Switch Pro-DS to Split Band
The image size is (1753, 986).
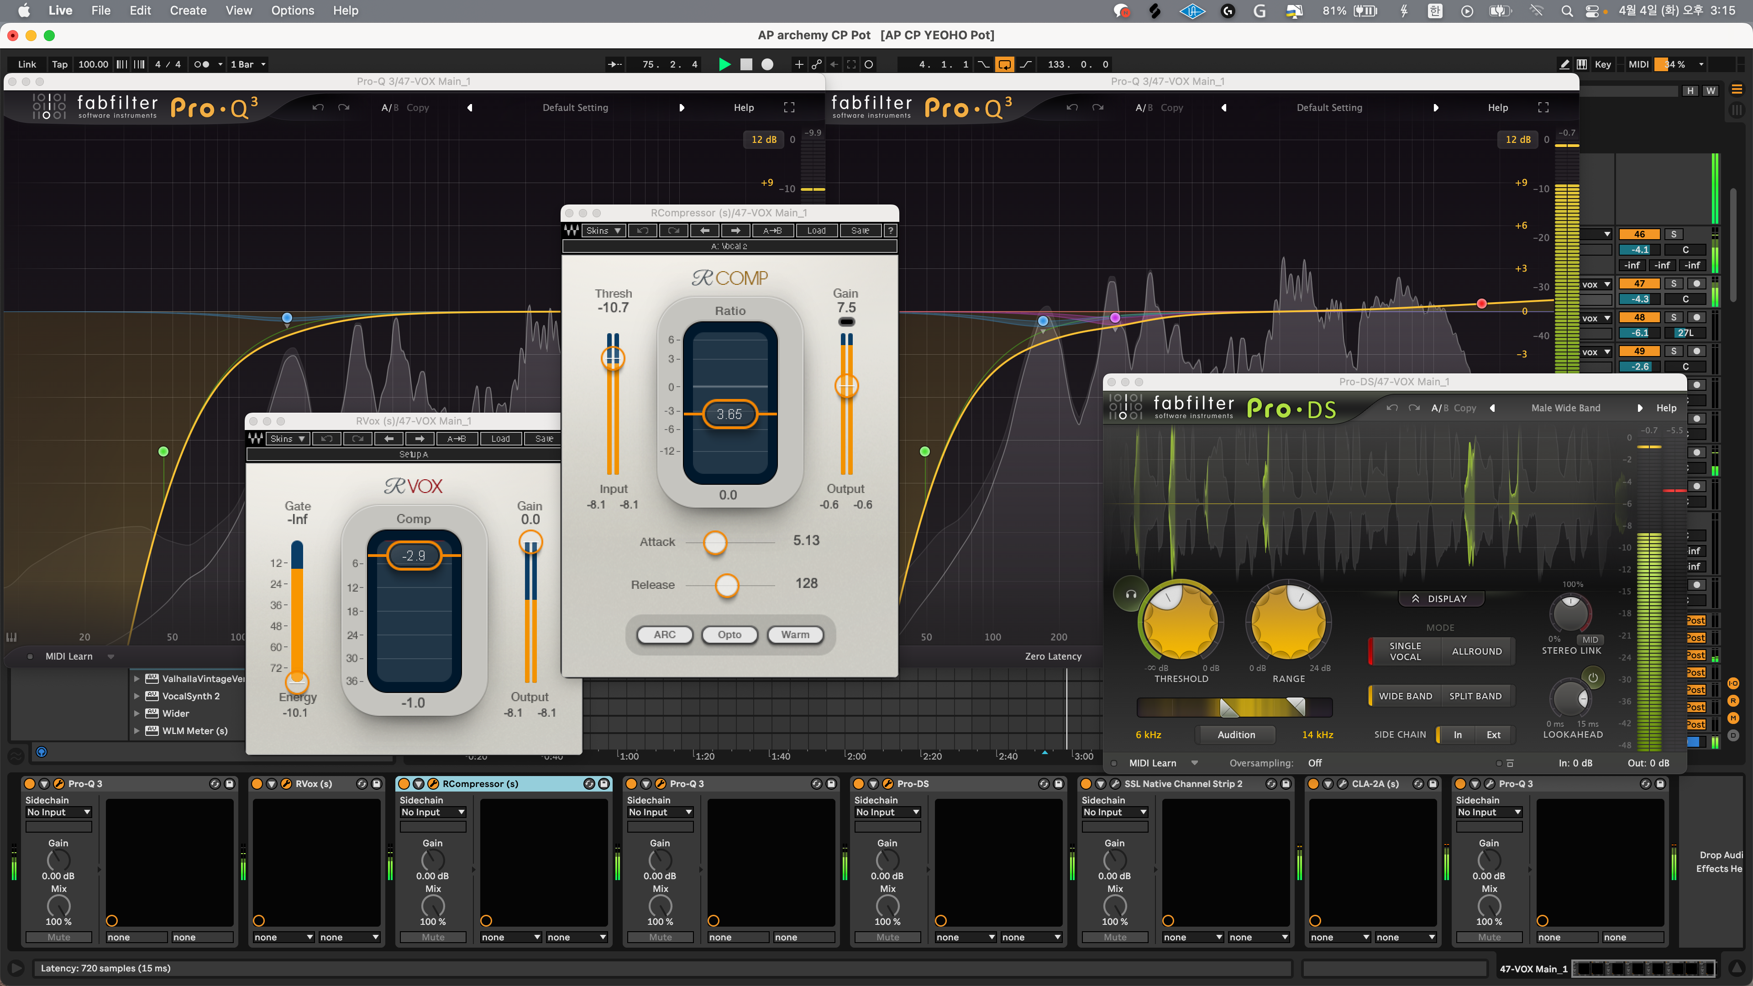(1475, 696)
